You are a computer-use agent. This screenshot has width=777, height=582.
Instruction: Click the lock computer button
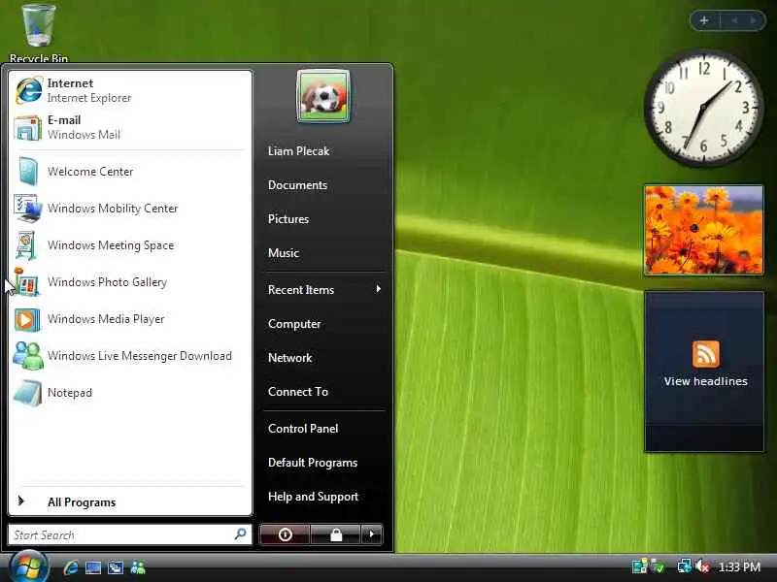click(336, 534)
